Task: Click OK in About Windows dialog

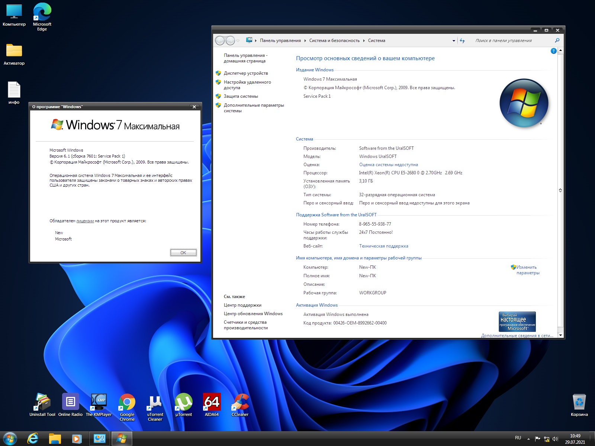Action: point(183,253)
